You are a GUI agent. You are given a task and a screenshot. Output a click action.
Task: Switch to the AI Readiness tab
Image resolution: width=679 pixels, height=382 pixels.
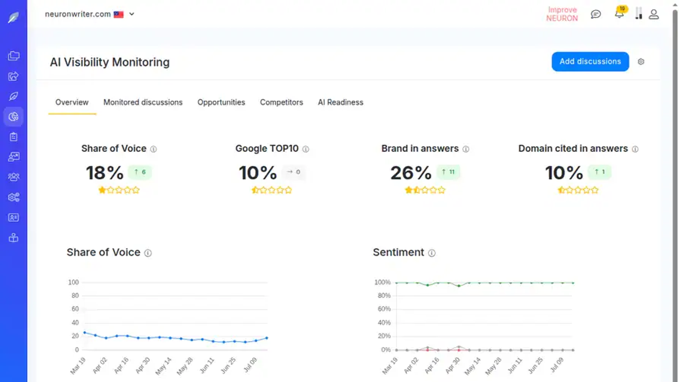click(x=341, y=102)
